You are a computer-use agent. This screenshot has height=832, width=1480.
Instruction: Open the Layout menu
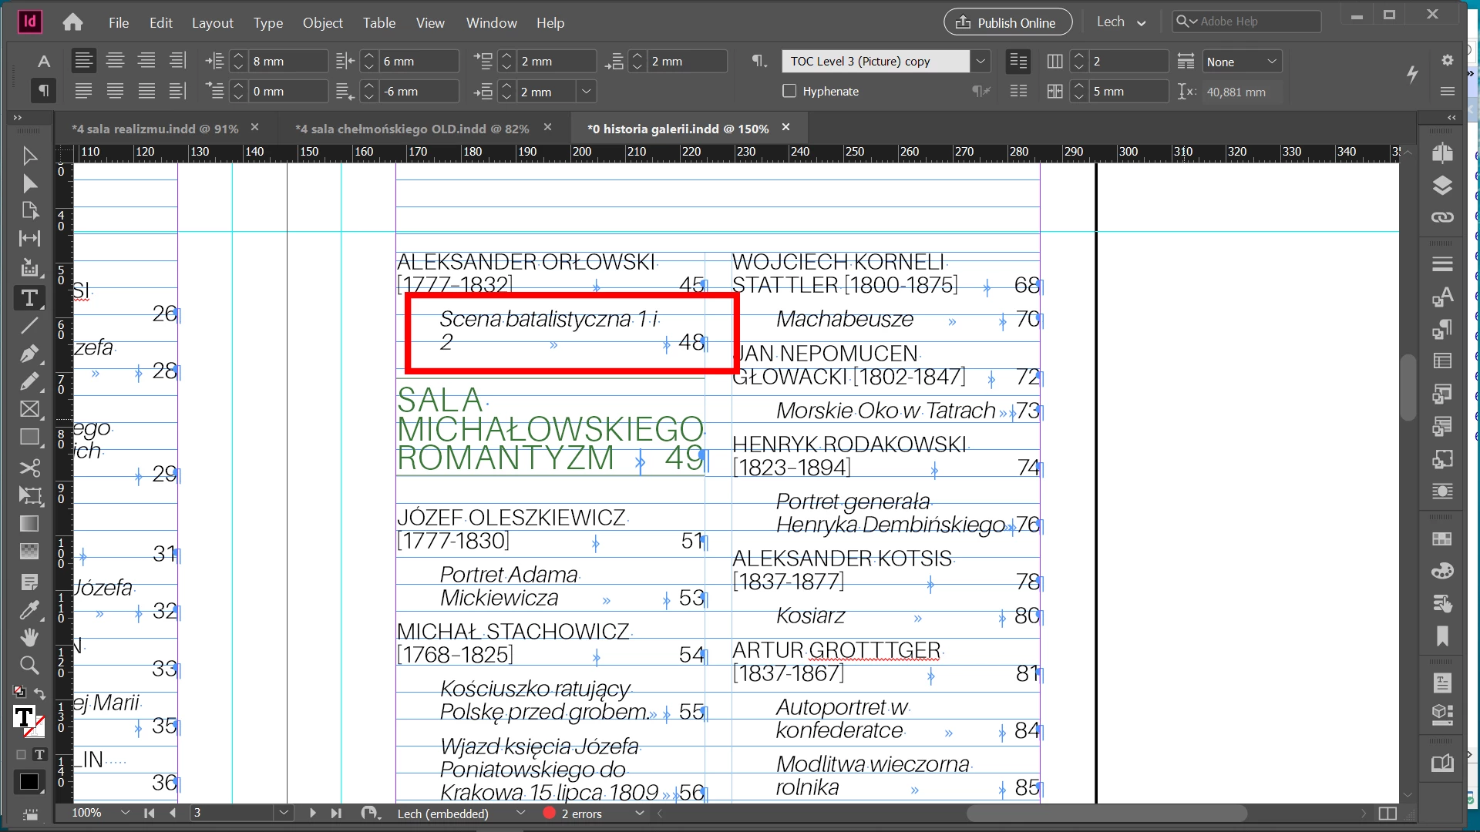point(212,23)
